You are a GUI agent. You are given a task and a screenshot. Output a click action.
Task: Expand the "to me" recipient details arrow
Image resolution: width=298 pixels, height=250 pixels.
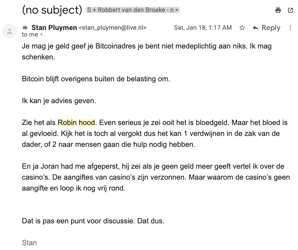coord(41,35)
